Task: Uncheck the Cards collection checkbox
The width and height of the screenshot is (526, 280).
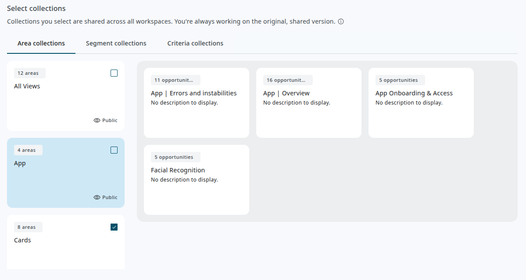Action: [x=114, y=227]
